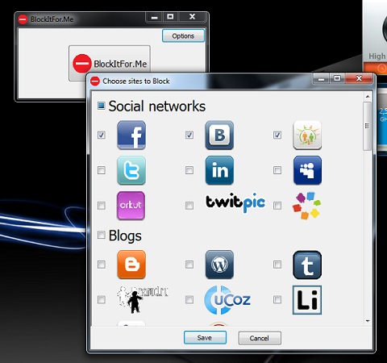Enable the Twitter checkbox

[102, 170]
